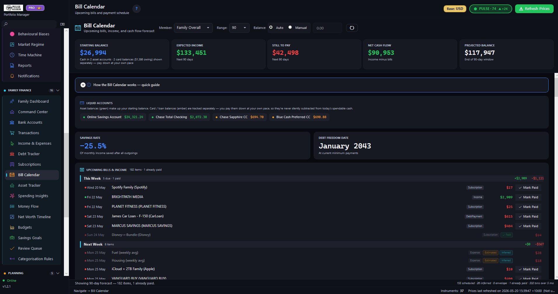The height and width of the screenshot is (294, 558).
Task: Click the PULSE 74 score badge
Action: pos(490,9)
